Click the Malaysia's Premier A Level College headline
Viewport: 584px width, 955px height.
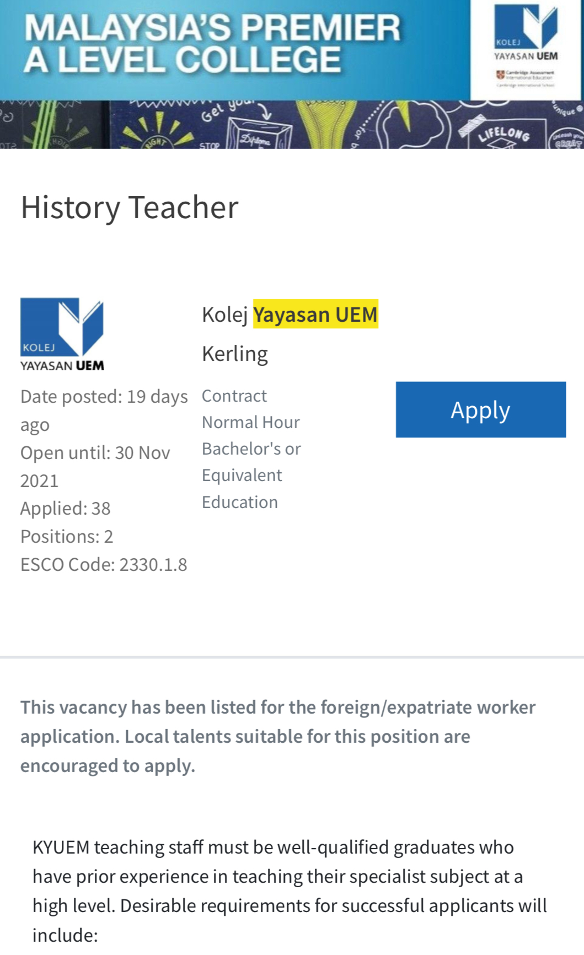pyautogui.click(x=212, y=44)
